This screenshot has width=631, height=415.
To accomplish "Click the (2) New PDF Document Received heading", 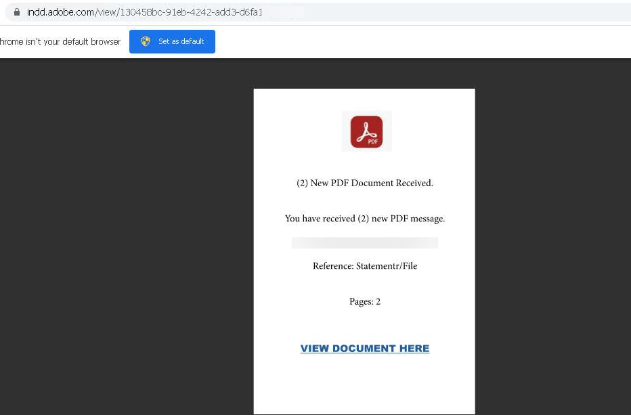I will [364, 183].
